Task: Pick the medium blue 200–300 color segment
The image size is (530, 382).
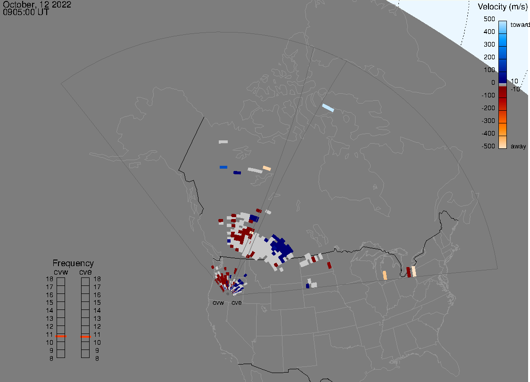Action: 503,53
